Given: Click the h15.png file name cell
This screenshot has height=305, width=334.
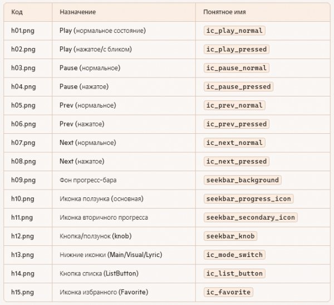Looking at the screenshot, I should pos(23,292).
